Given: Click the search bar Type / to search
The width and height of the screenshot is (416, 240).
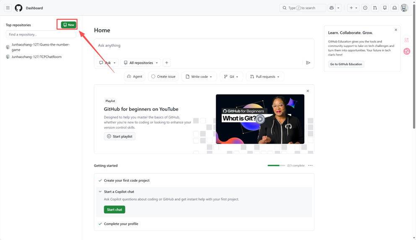Looking at the screenshot, I should [302, 8].
